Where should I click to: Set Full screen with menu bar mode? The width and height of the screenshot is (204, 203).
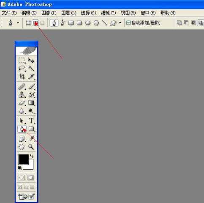[x=26, y=187]
